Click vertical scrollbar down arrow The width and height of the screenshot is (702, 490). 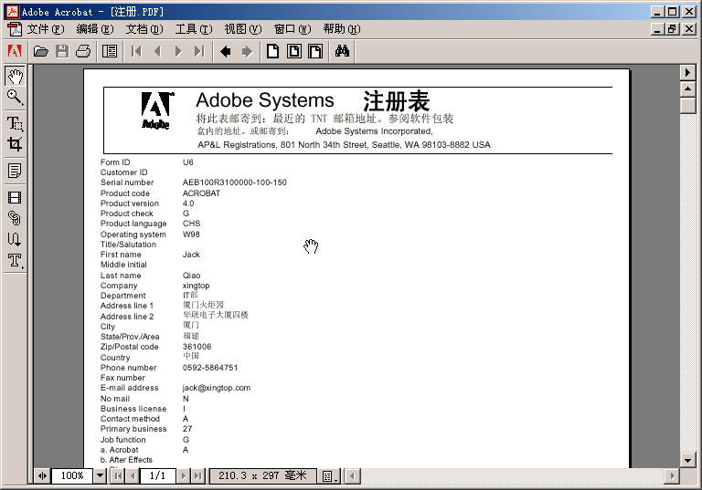(x=687, y=459)
